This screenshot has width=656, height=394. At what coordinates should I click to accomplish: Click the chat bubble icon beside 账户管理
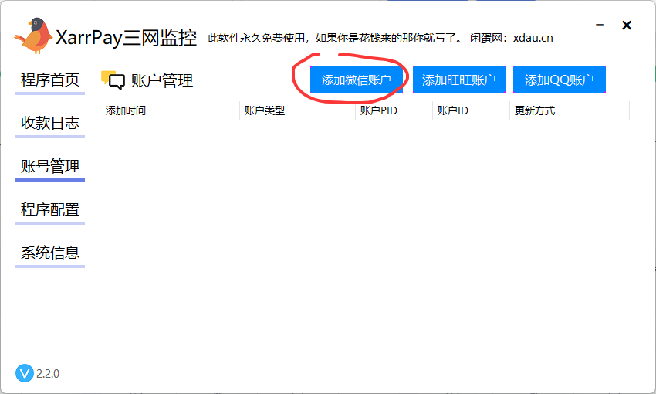point(113,80)
